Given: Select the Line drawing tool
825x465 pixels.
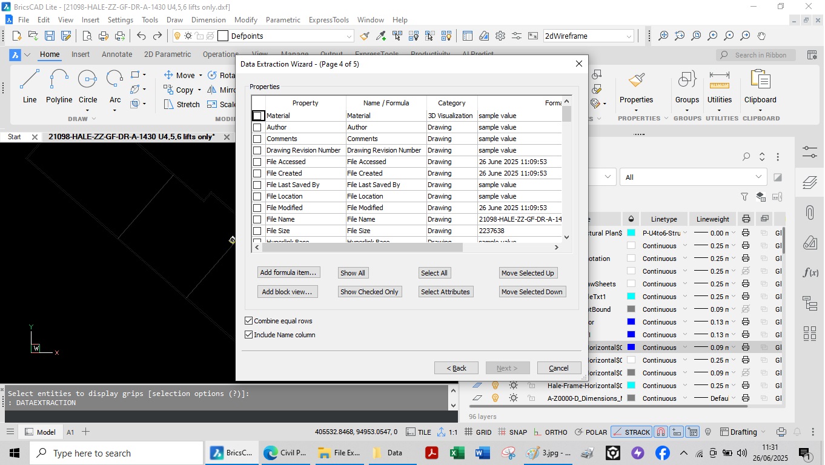Looking at the screenshot, I should [30, 87].
